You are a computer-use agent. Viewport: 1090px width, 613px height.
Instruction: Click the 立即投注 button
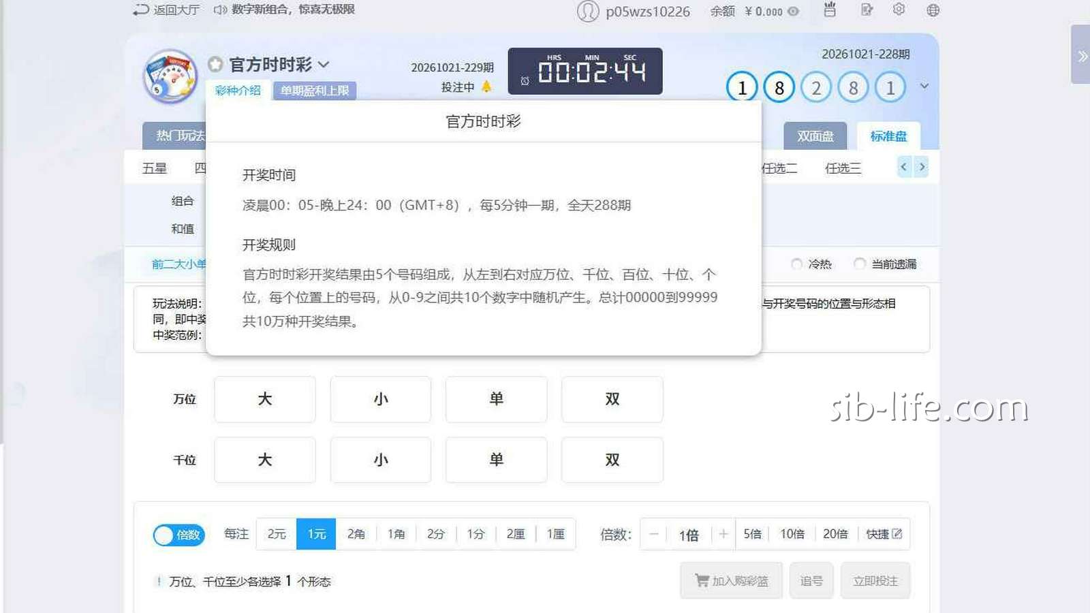(x=875, y=581)
